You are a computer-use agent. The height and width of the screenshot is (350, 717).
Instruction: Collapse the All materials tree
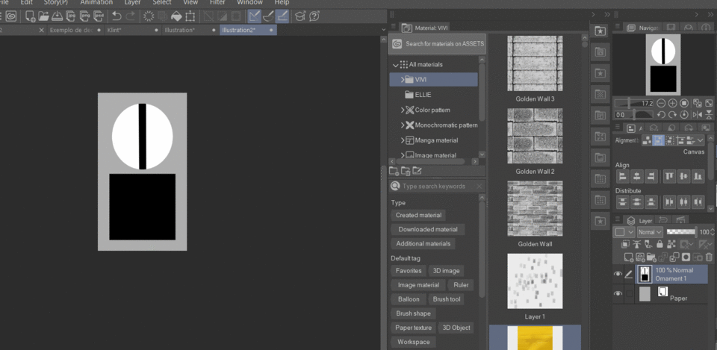[396, 65]
